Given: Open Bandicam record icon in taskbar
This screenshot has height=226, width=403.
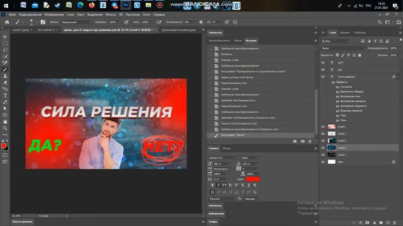Looking at the screenshot, I should tap(159, 5).
